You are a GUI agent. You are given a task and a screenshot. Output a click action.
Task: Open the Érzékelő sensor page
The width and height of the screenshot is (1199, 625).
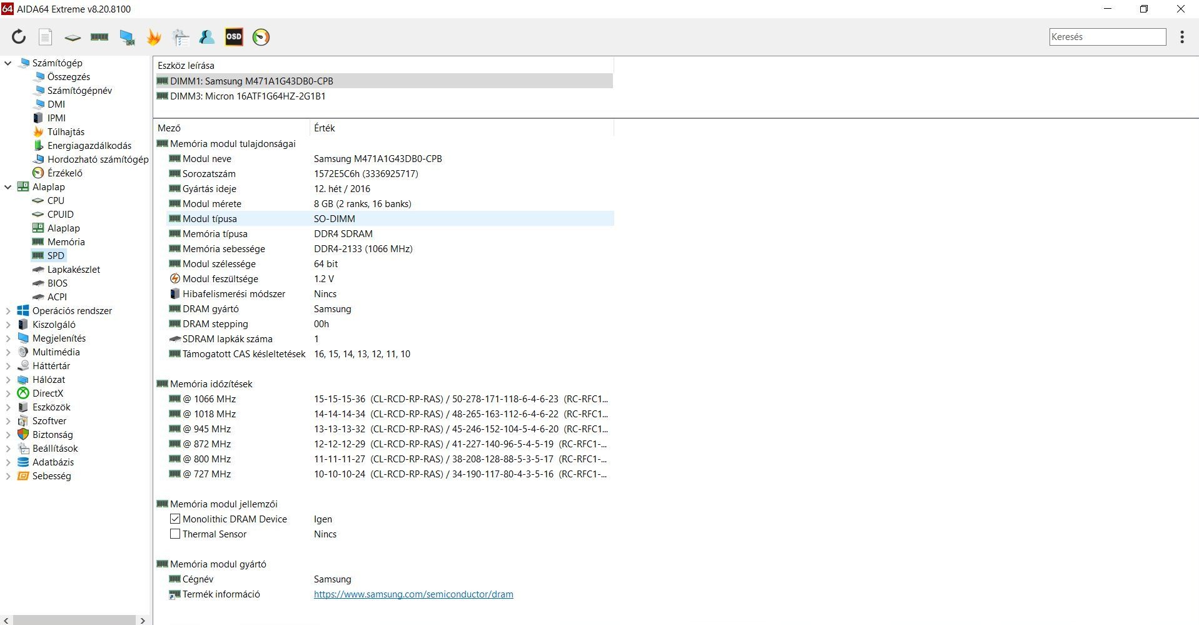[x=65, y=173]
